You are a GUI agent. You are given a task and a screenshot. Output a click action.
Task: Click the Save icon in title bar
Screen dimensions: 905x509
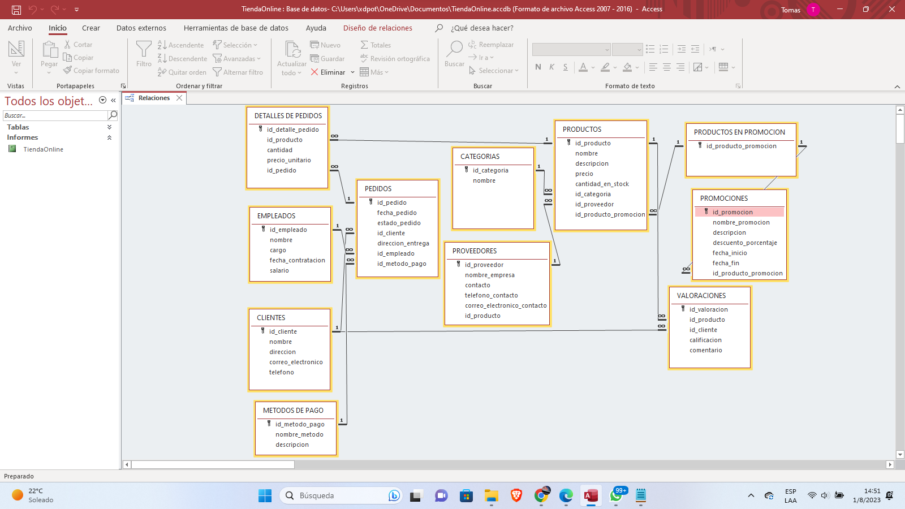pyautogui.click(x=16, y=10)
